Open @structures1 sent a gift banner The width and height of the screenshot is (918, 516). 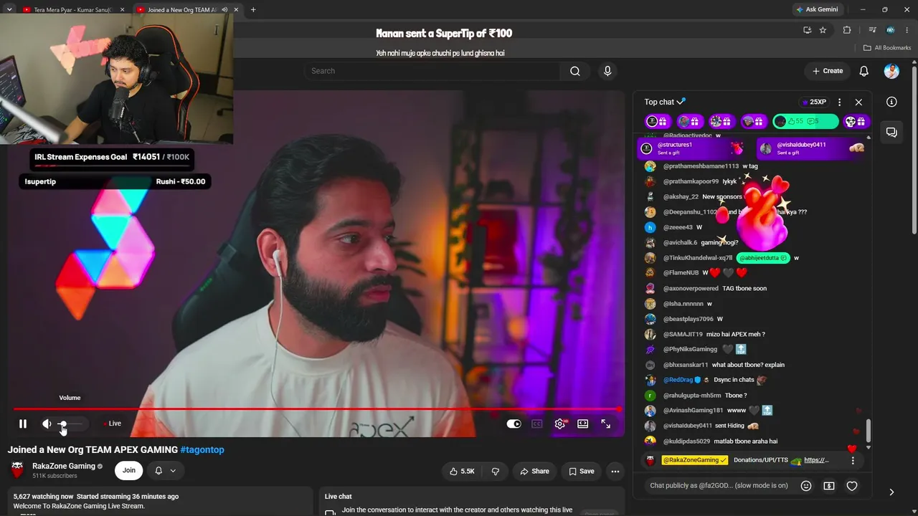tap(693, 148)
